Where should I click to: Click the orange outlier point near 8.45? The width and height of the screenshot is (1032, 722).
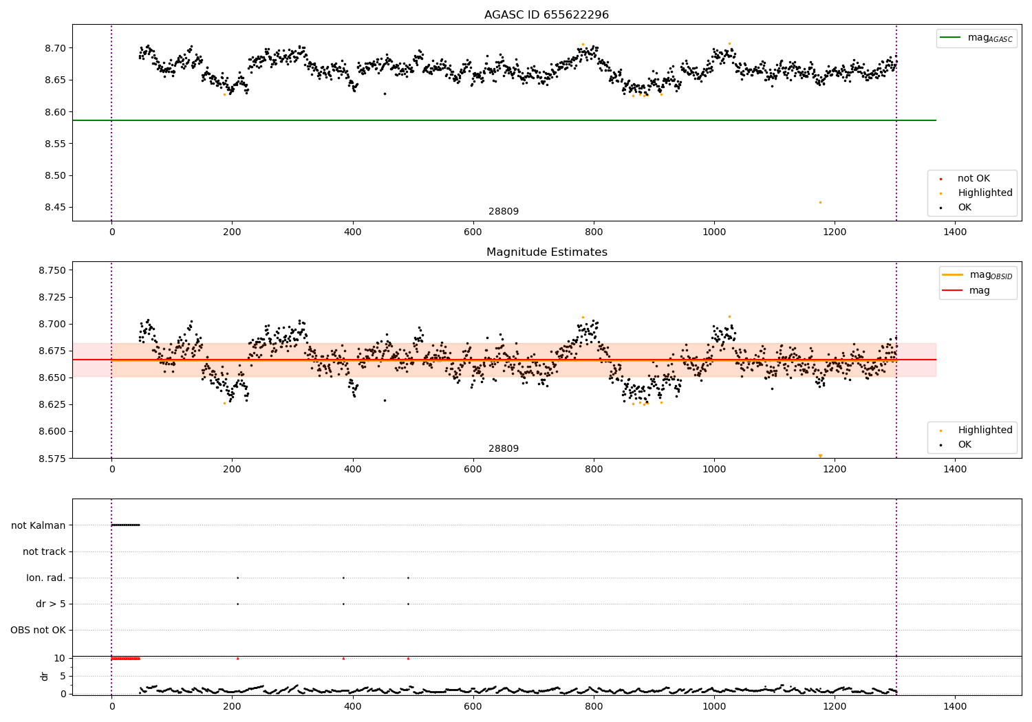(x=820, y=202)
